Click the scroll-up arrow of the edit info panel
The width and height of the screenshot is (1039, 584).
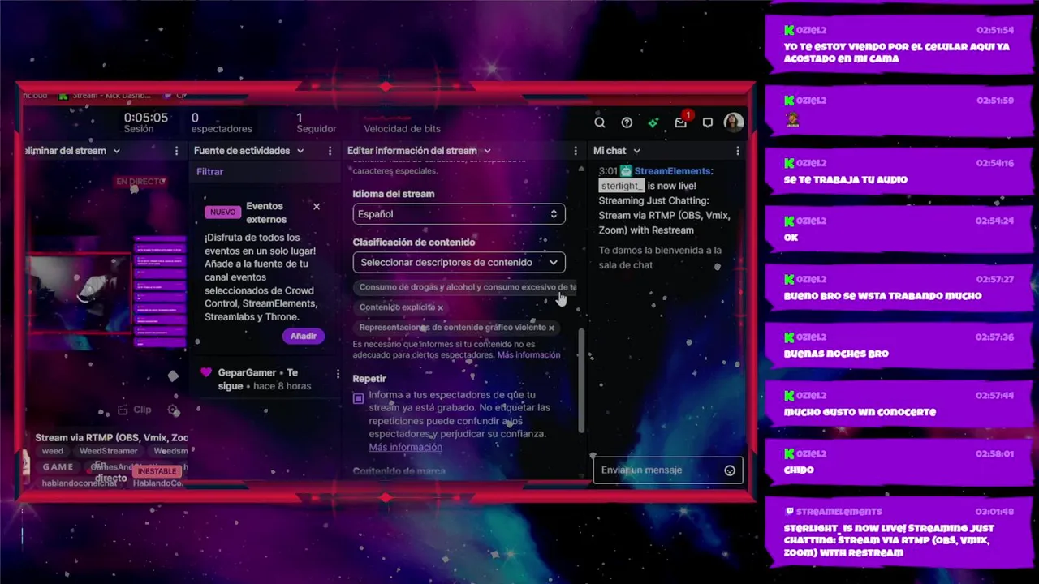click(581, 170)
